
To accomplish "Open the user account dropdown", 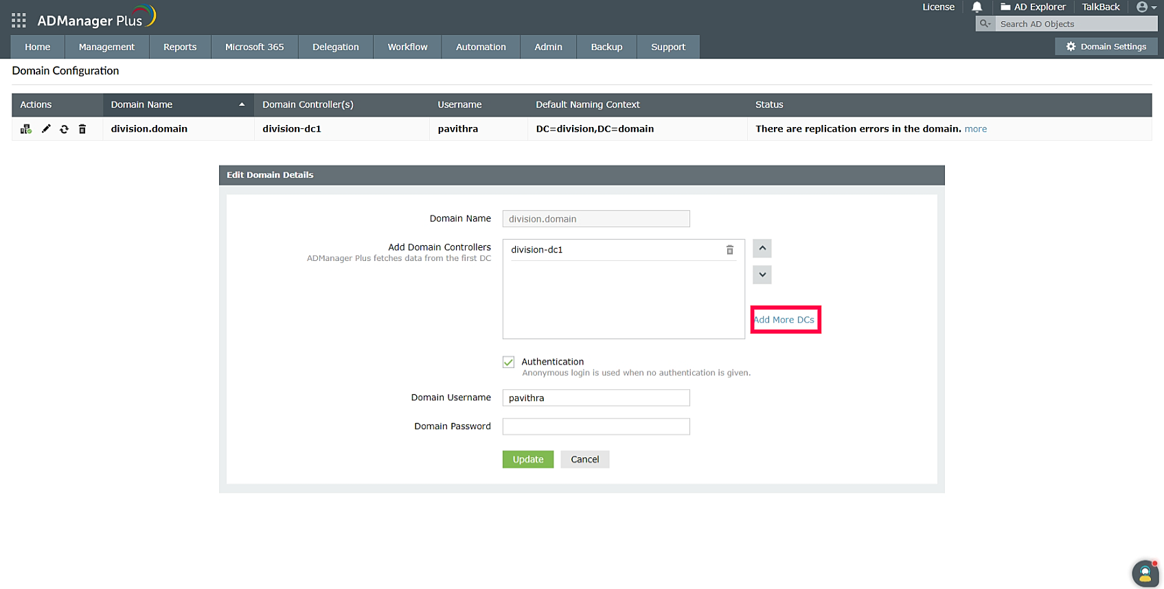I will pyautogui.click(x=1145, y=8).
